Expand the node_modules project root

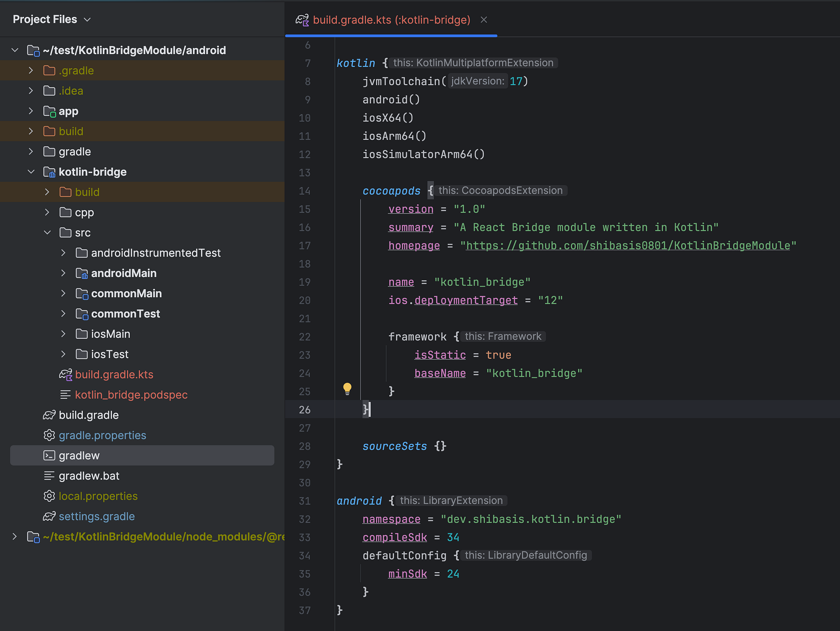(15, 537)
